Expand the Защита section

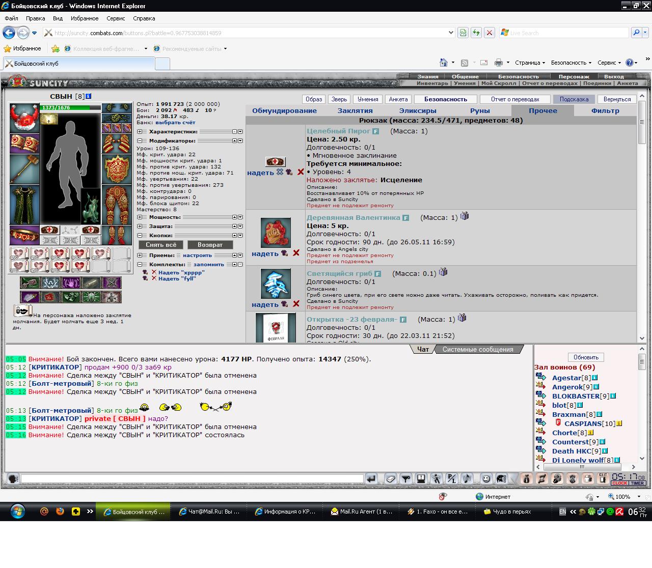click(x=140, y=226)
